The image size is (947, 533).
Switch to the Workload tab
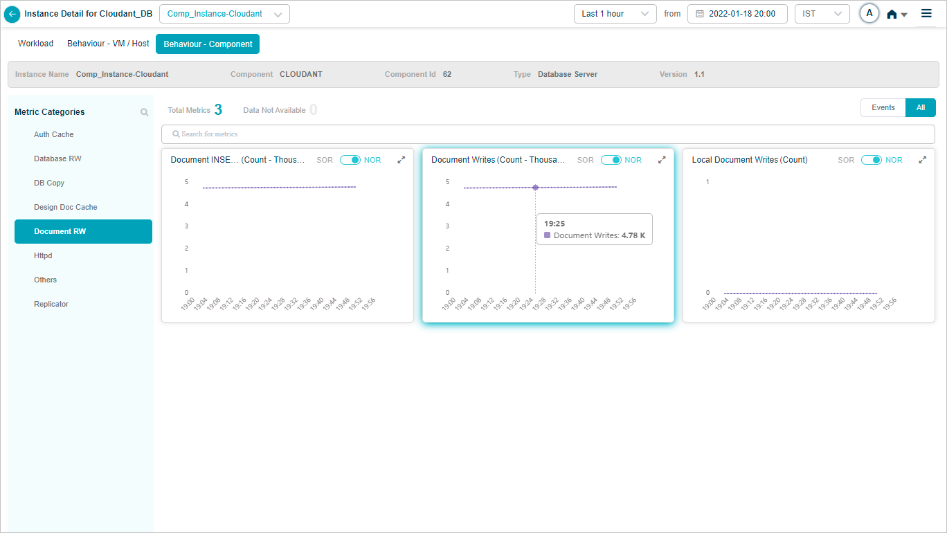click(35, 44)
